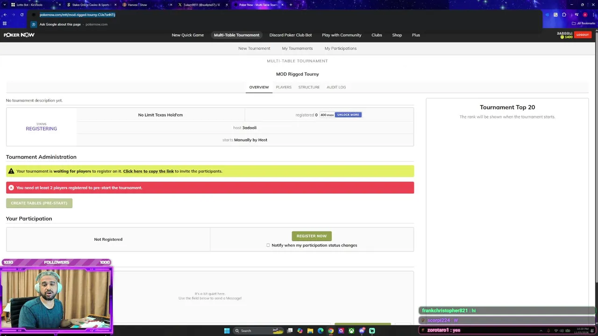Open the browser profile avatar A

pyautogui.click(x=585, y=14)
